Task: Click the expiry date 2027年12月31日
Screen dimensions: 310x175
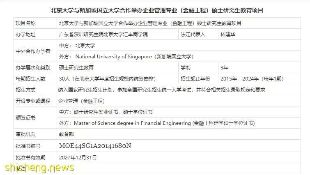Action: pyautogui.click(x=78, y=158)
